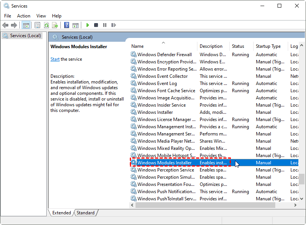This screenshot has height=225, width=306.
Task: Click the Back arrow toolbar icon
Action: click(x=5, y=25)
